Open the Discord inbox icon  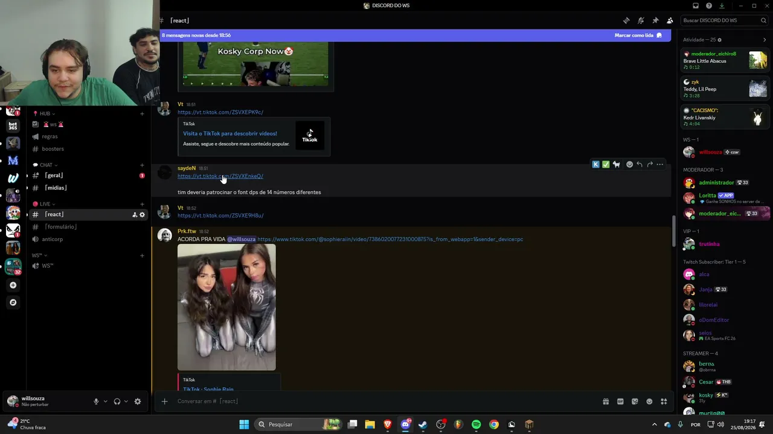696,6
